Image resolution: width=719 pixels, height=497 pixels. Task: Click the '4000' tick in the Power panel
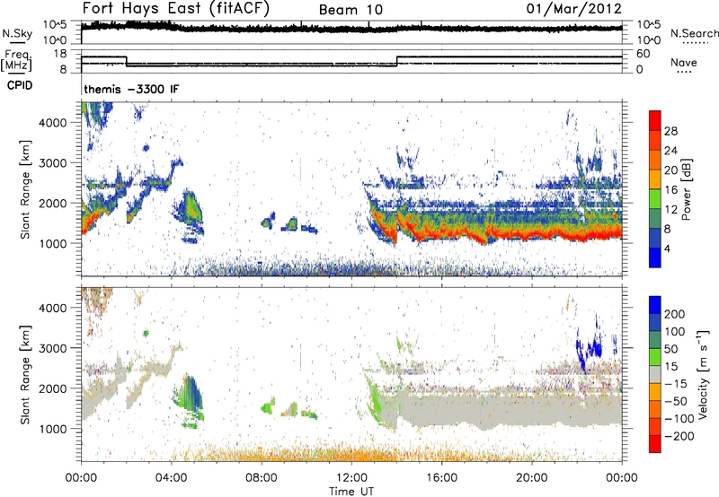pyautogui.click(x=53, y=123)
